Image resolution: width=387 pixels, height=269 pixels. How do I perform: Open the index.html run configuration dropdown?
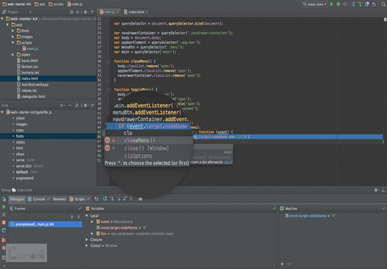[314, 4]
